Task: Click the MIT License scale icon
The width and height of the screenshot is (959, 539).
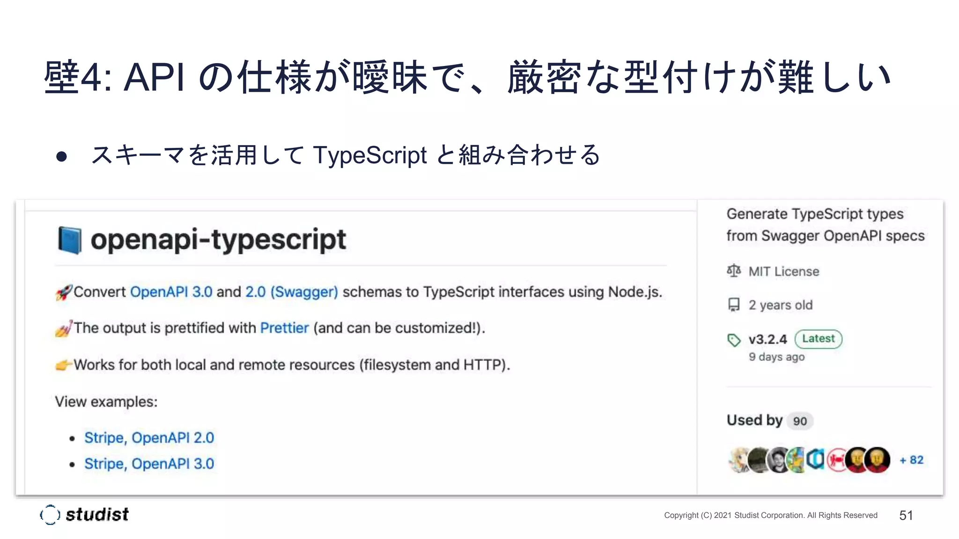Action: point(734,271)
